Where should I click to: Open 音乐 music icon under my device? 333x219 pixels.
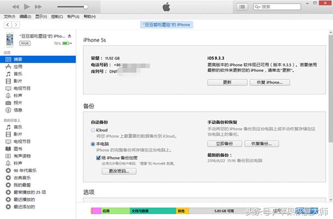click(8, 127)
